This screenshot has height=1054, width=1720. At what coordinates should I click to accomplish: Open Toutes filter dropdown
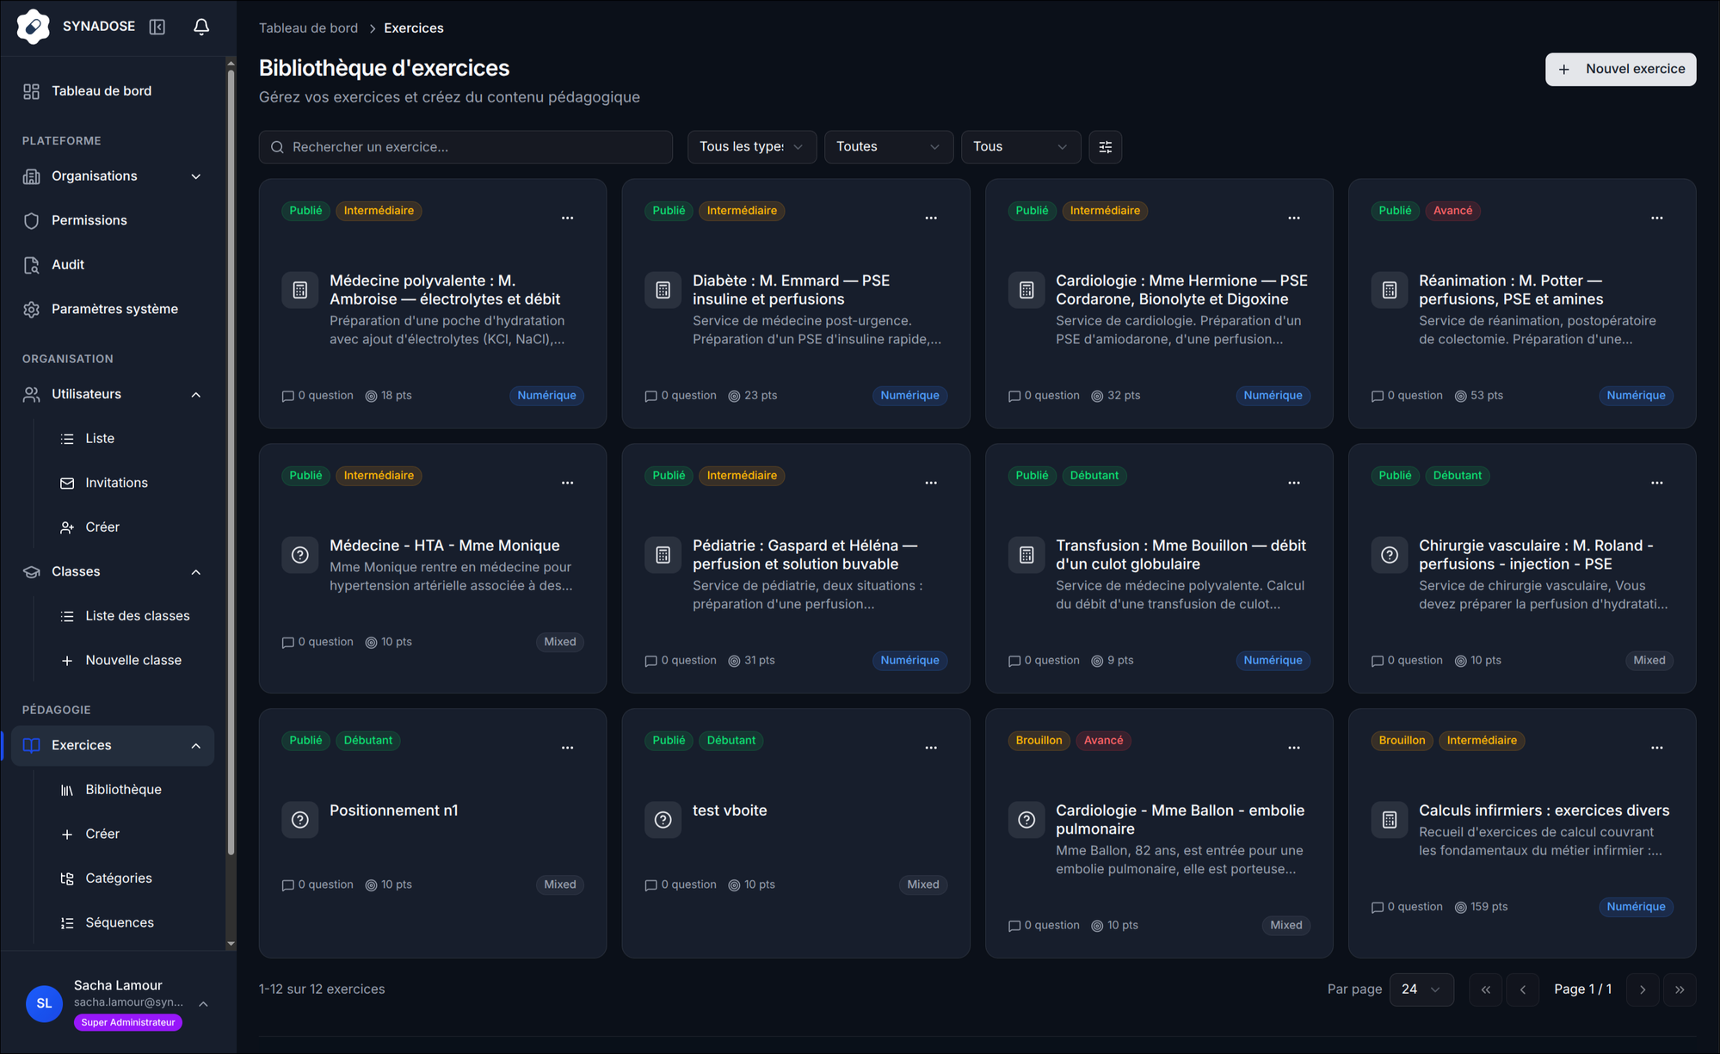(x=889, y=147)
